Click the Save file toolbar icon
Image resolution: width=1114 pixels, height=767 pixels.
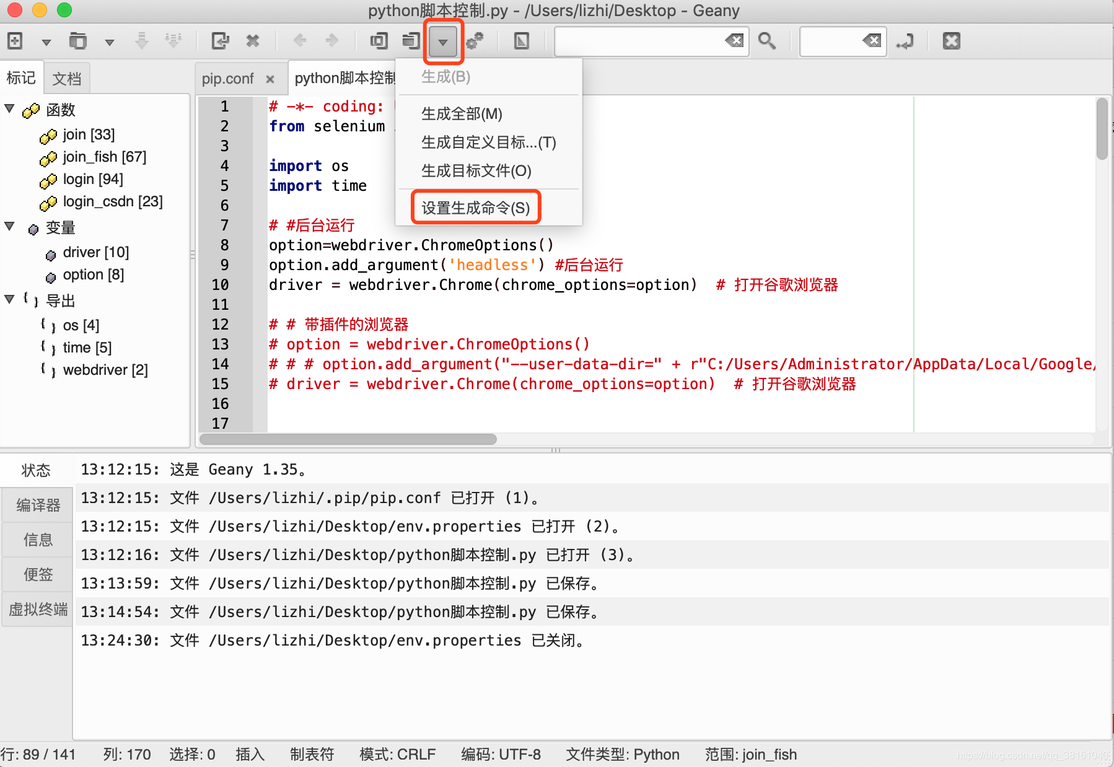(x=142, y=41)
